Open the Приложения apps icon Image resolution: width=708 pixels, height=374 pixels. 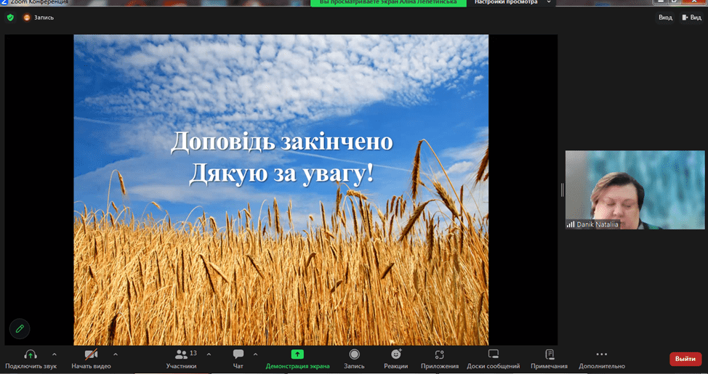click(439, 354)
